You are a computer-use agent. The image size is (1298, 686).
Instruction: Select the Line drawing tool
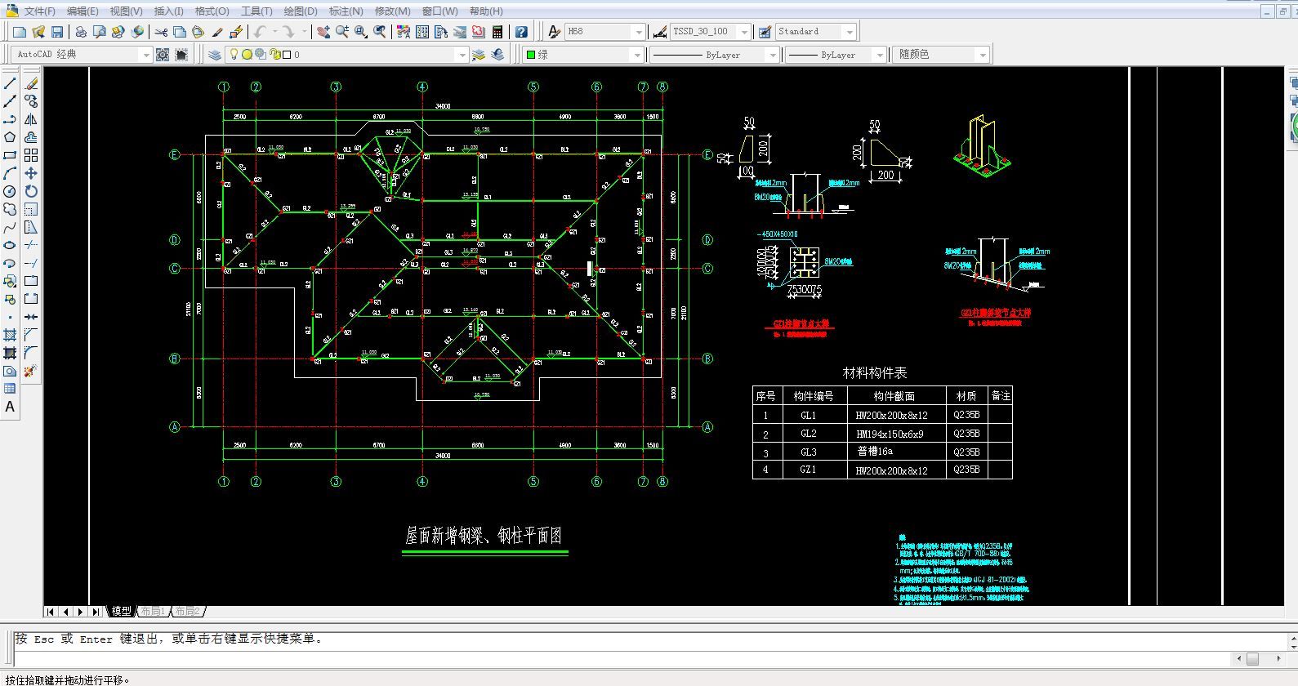point(10,83)
